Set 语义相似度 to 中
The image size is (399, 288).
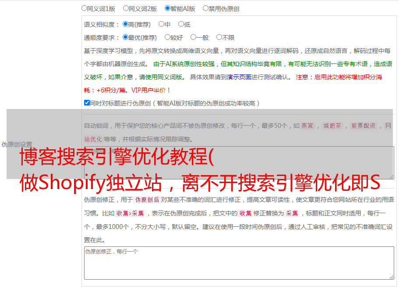click(x=161, y=24)
